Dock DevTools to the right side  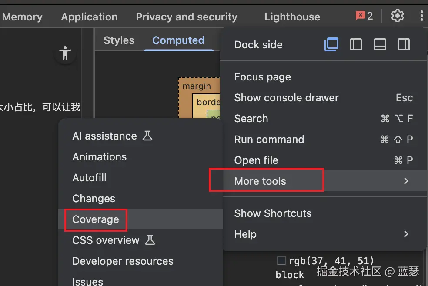pos(404,44)
